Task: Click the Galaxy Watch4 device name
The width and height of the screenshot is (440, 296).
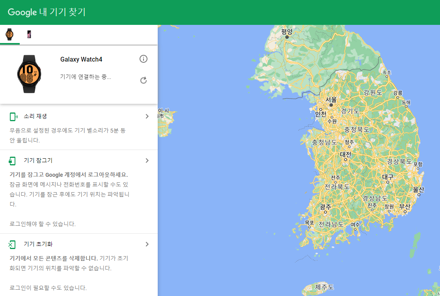Action: click(81, 59)
